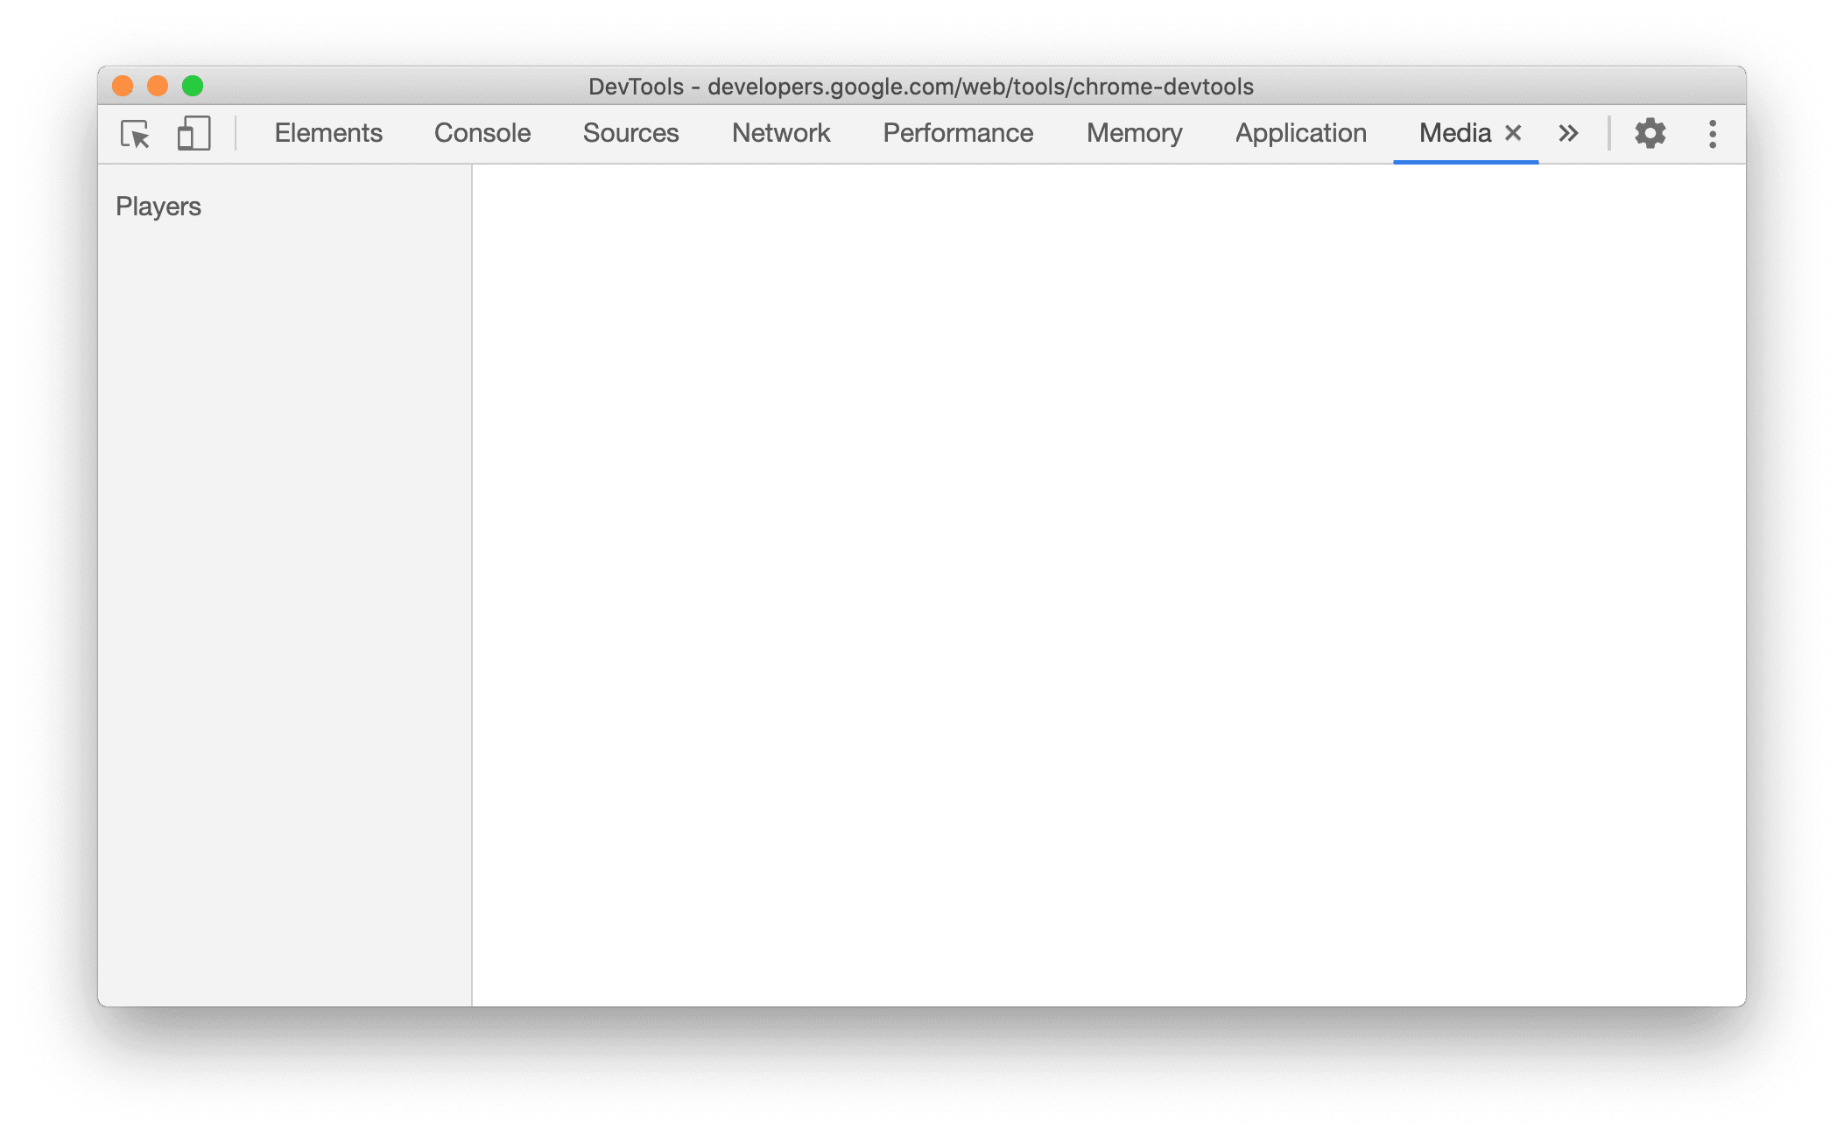The width and height of the screenshot is (1844, 1136).
Task: Open the Network panel tab
Action: [x=780, y=131]
